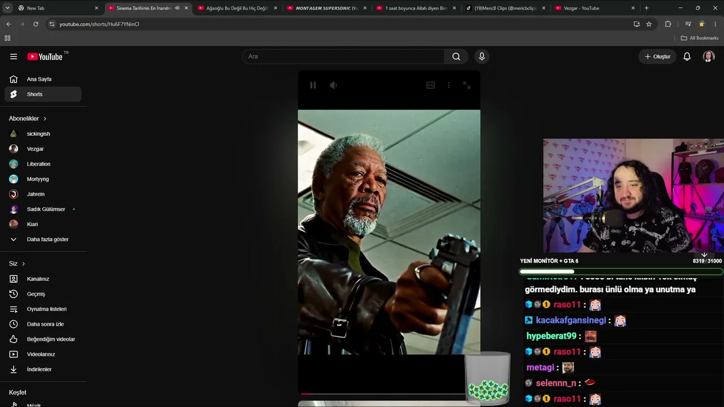The width and height of the screenshot is (724, 407).
Task: Open Daha sonra izle list
Action: pyautogui.click(x=43, y=324)
